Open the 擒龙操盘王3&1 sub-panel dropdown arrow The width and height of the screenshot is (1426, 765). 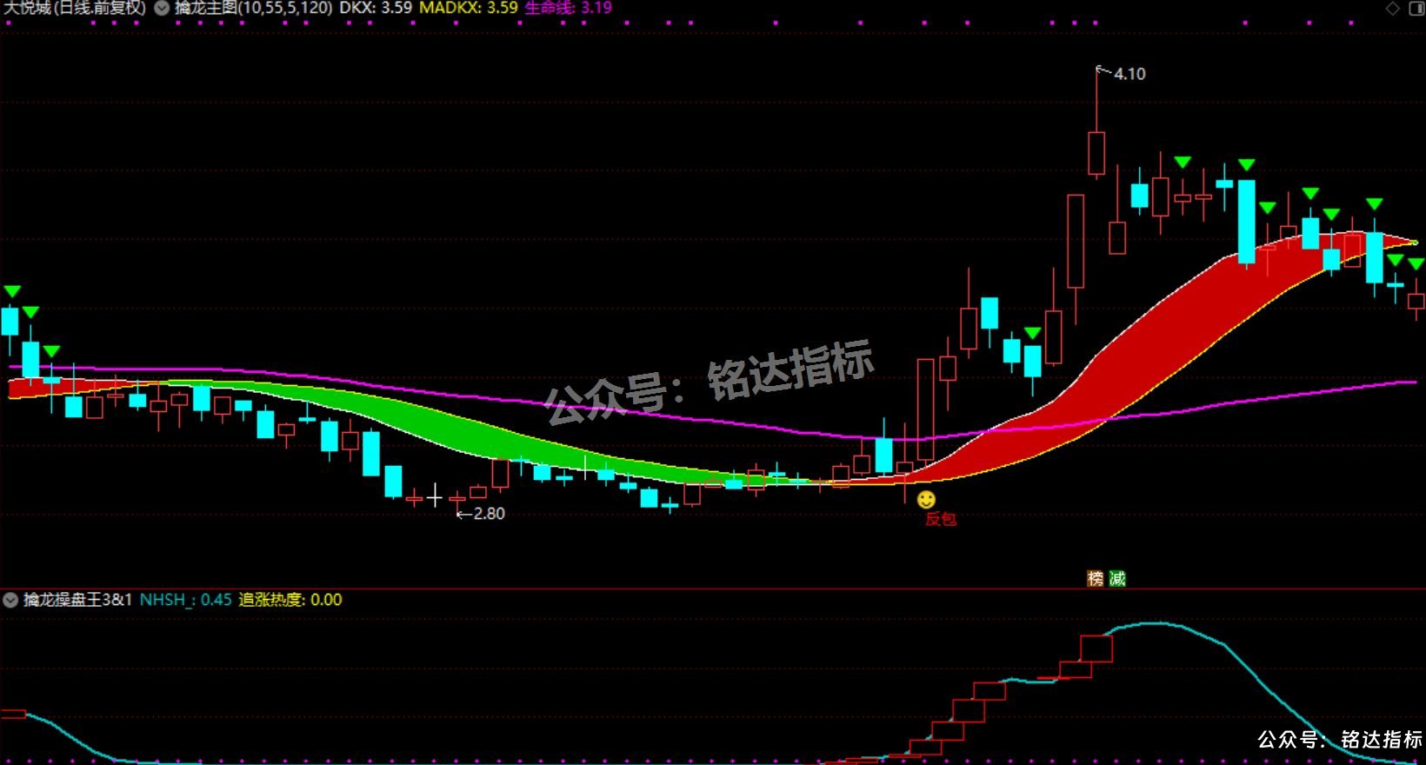pos(10,600)
